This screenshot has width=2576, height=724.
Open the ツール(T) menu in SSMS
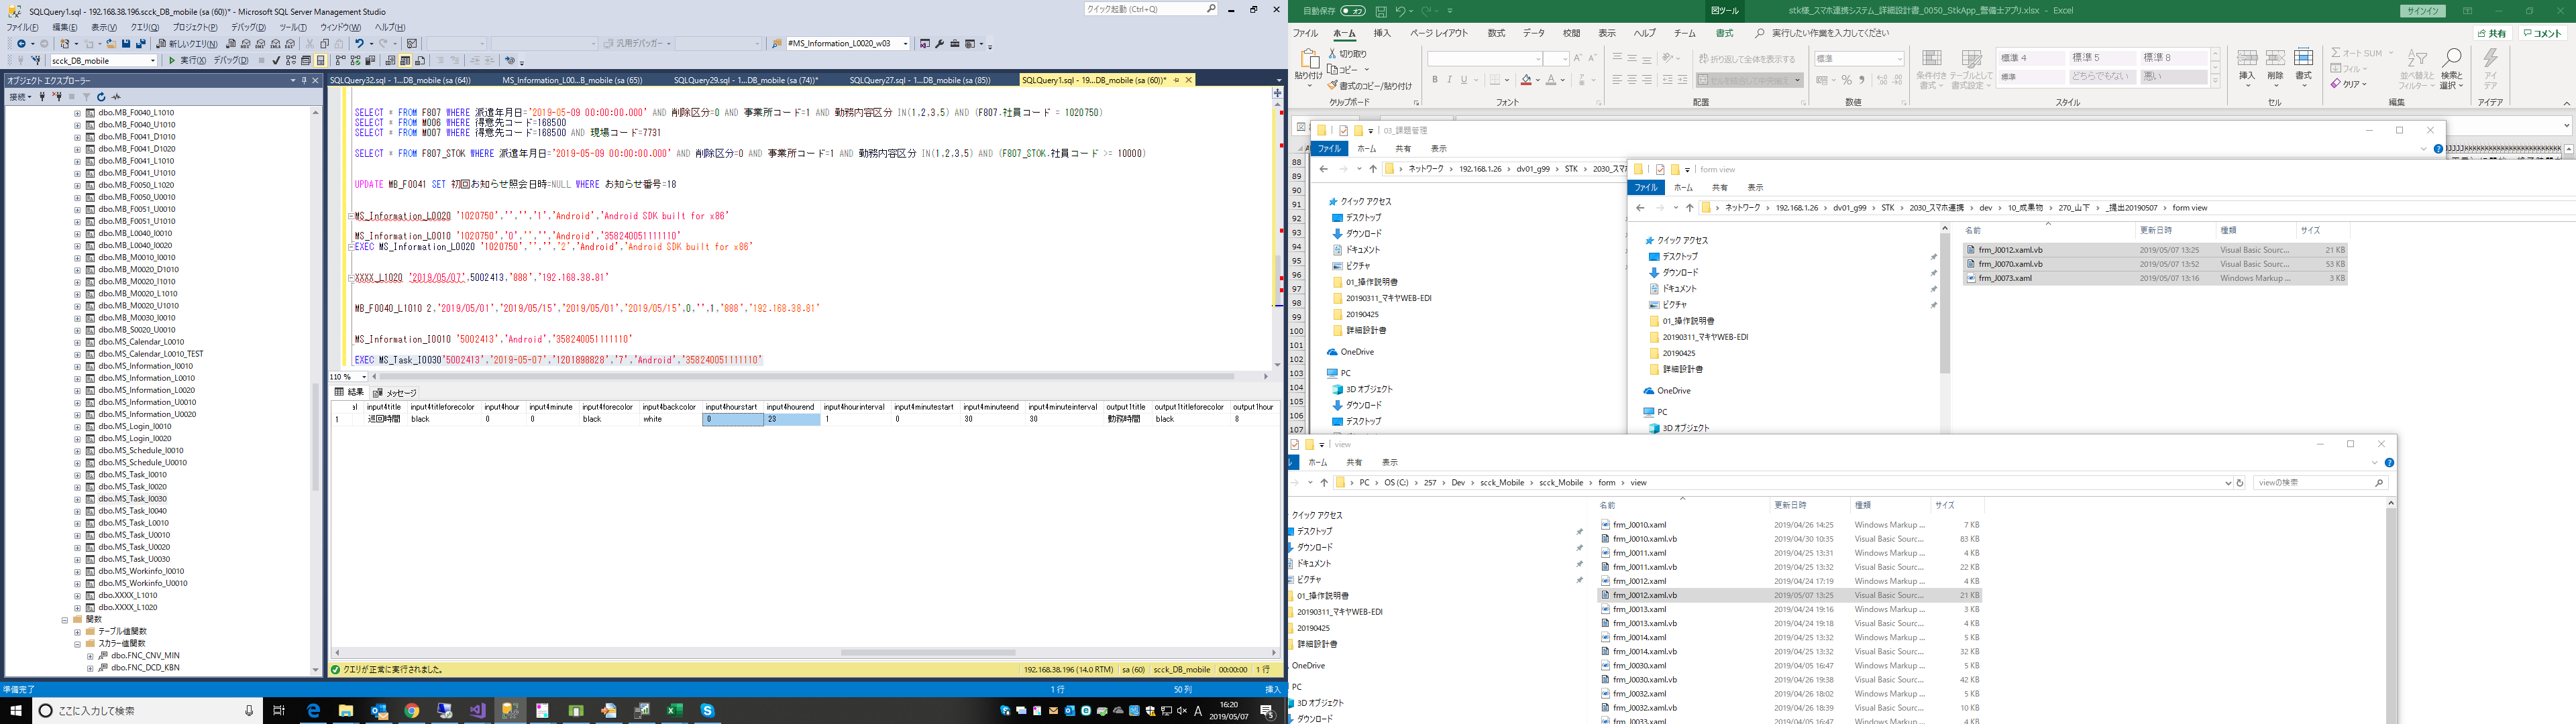293,28
